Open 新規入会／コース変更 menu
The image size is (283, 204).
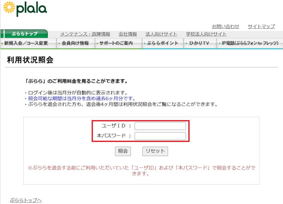[x=25, y=43]
